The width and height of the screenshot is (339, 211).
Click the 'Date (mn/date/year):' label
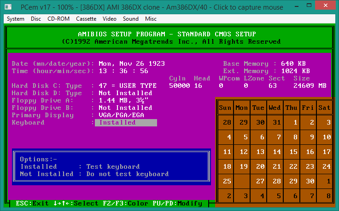coord(53,63)
